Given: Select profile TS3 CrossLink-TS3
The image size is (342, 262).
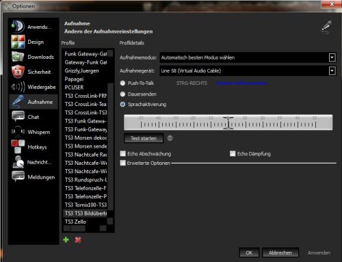Looking at the screenshot, I should point(85,113).
